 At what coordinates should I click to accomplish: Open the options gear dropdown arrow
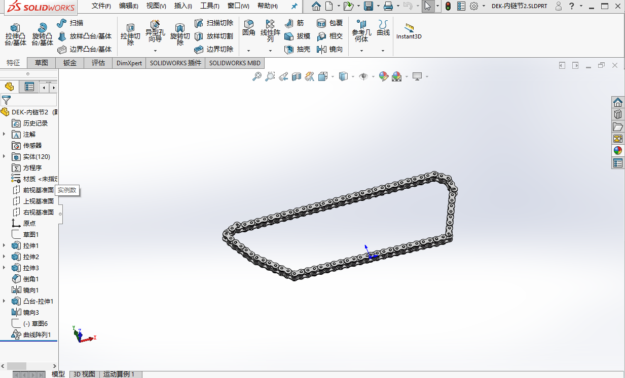[484, 6]
